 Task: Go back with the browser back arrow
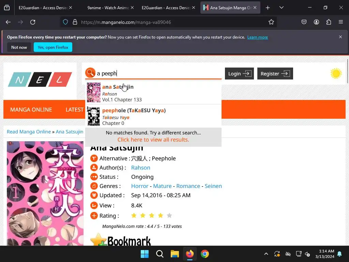coord(8,22)
